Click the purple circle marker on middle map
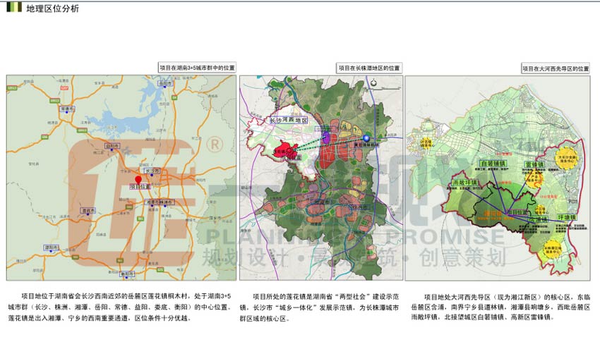The width and height of the screenshot is (600, 342). tap(326, 138)
